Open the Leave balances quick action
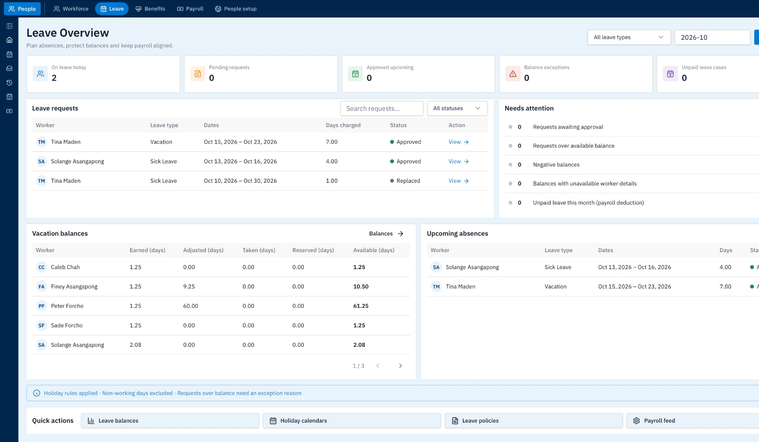 coord(170,421)
